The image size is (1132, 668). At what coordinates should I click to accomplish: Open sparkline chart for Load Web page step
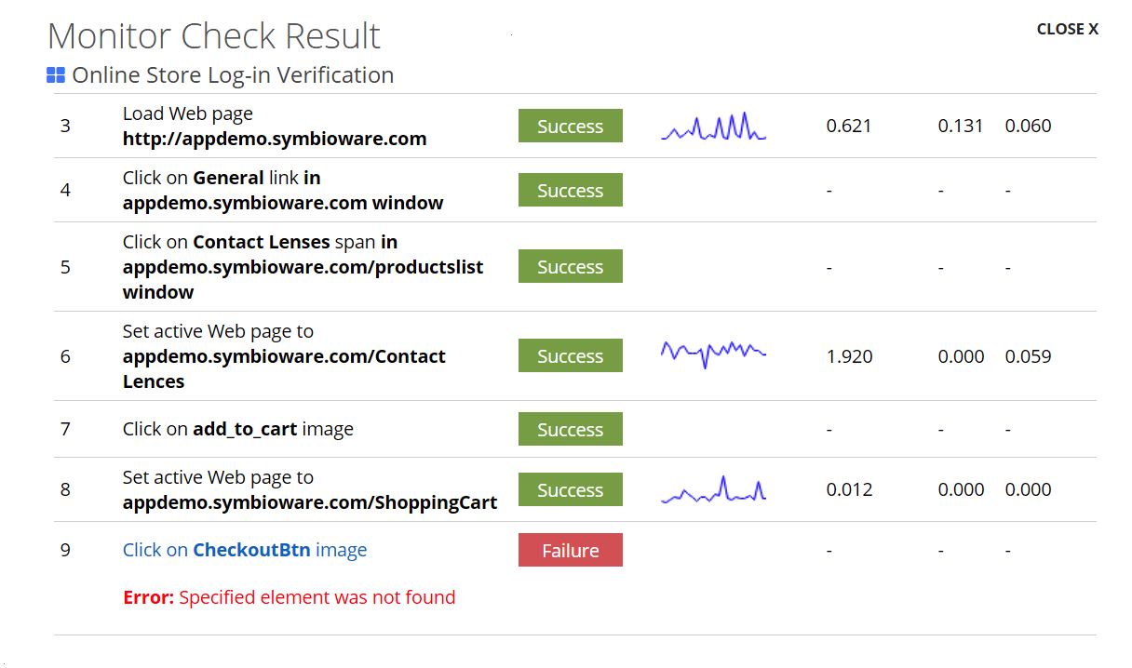[713, 127]
